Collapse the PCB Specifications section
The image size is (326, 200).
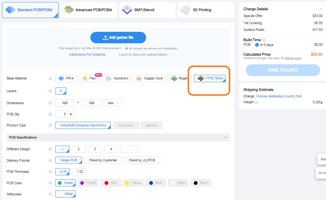click(225, 138)
